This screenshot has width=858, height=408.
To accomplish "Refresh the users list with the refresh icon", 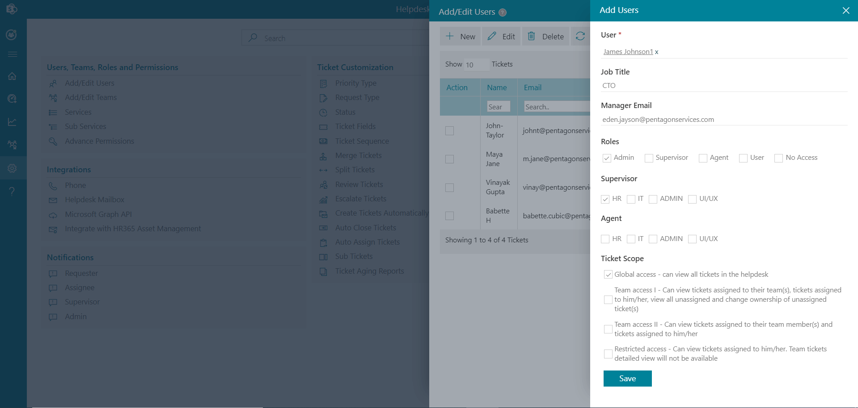I will [x=581, y=36].
